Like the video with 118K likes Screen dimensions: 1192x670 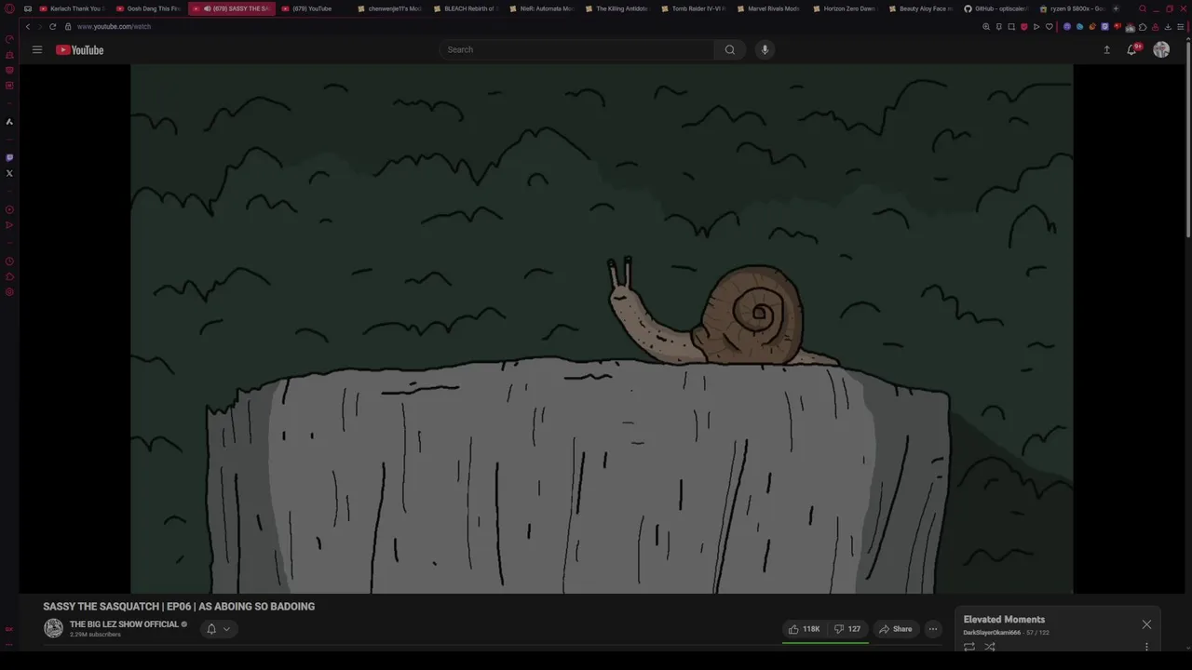coord(804,629)
